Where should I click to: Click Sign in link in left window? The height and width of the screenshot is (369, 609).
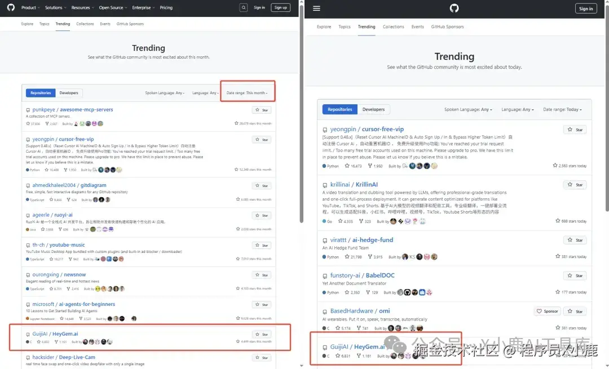coord(259,7)
